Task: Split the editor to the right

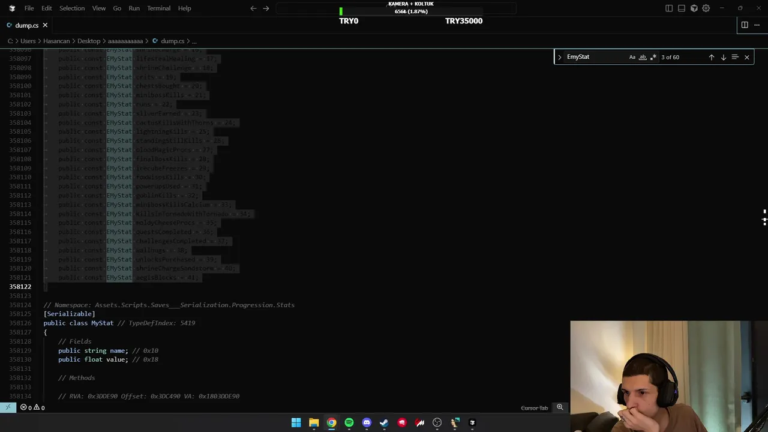Action: pos(745,25)
